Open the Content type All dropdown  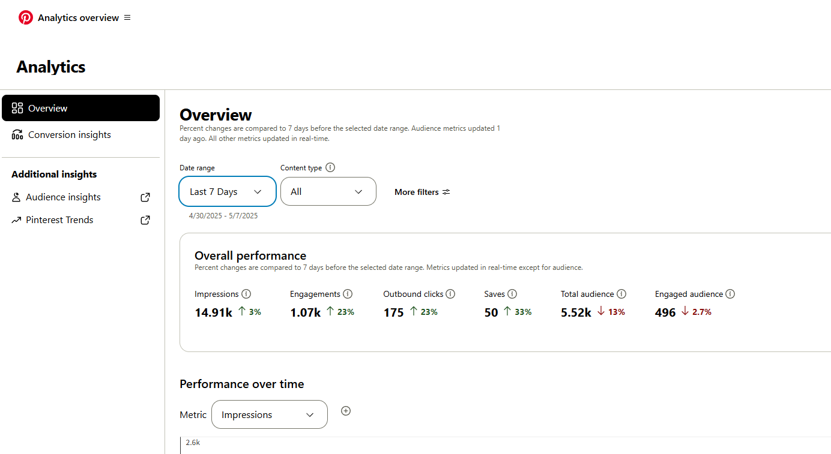[328, 191]
